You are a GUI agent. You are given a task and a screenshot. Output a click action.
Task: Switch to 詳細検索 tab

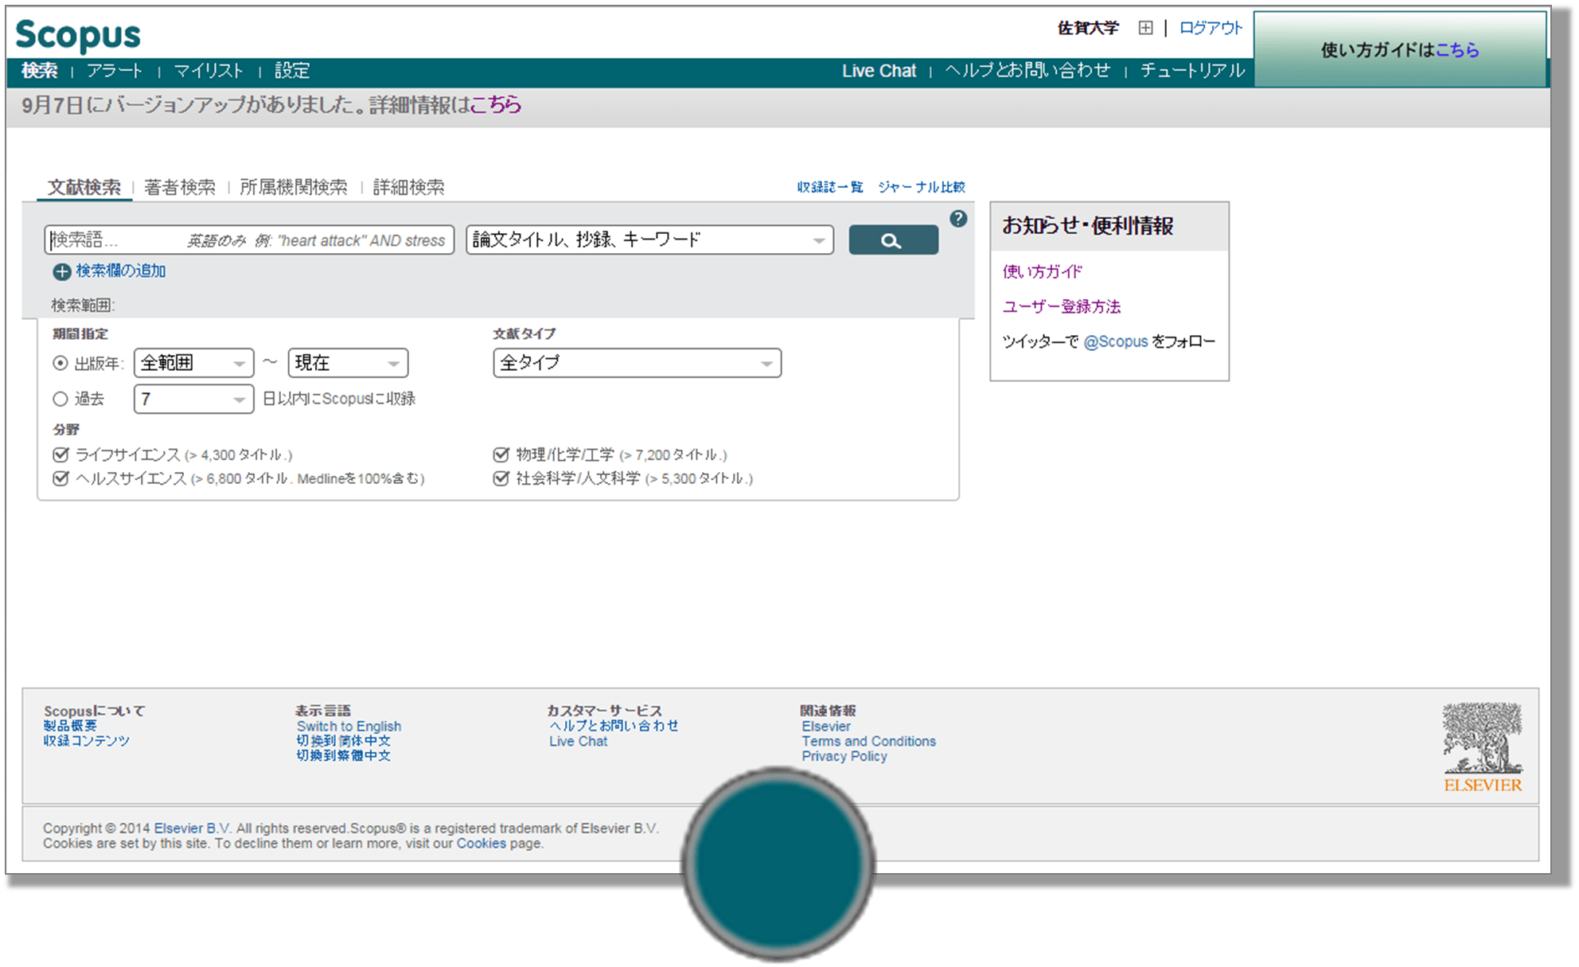[409, 187]
